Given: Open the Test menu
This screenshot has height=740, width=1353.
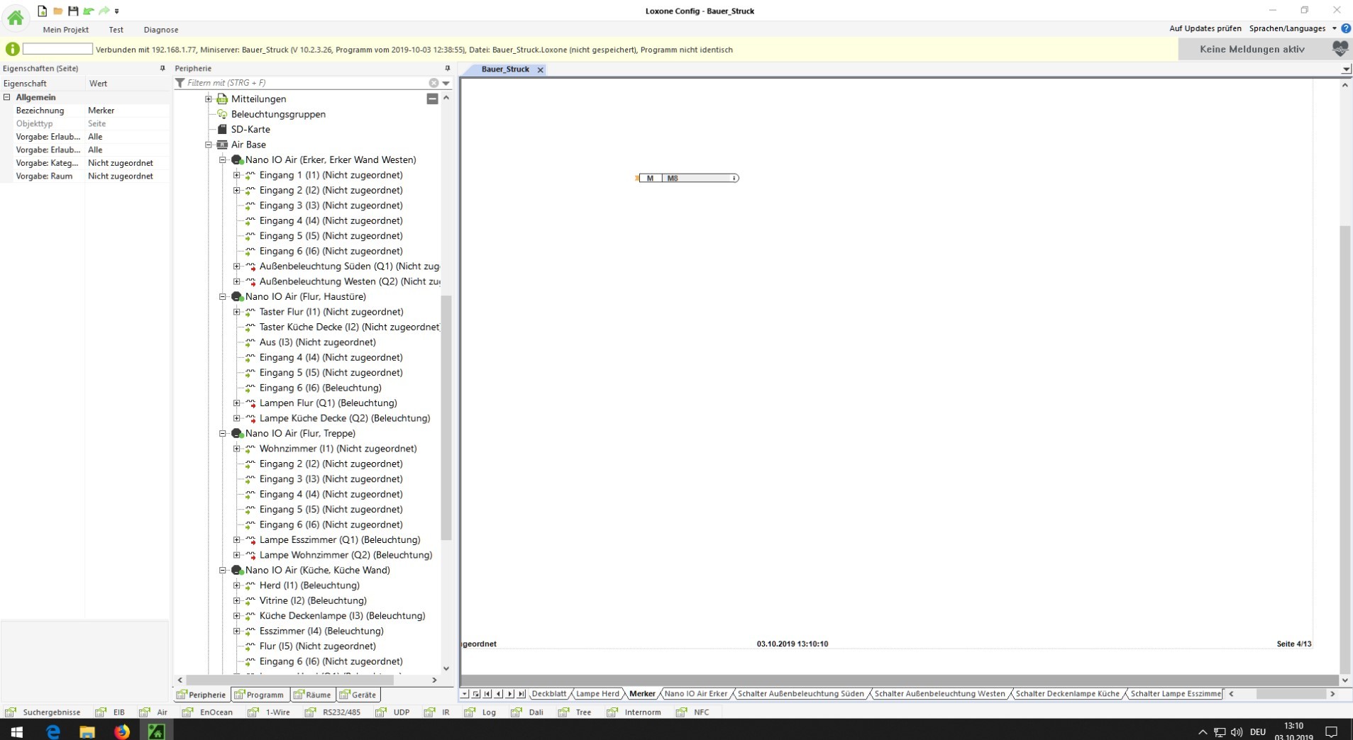Looking at the screenshot, I should (x=116, y=30).
